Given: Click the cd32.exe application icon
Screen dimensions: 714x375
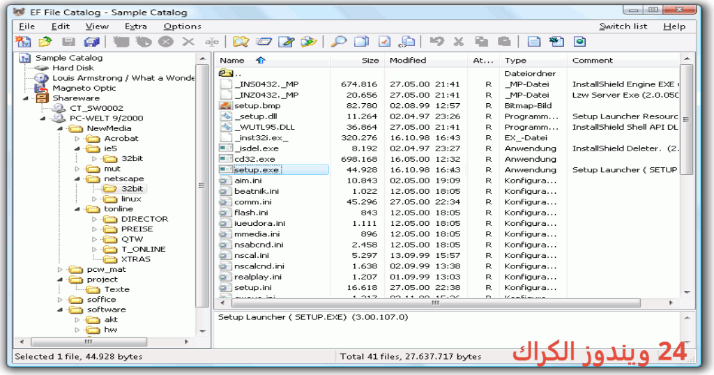Looking at the screenshot, I should [226, 159].
